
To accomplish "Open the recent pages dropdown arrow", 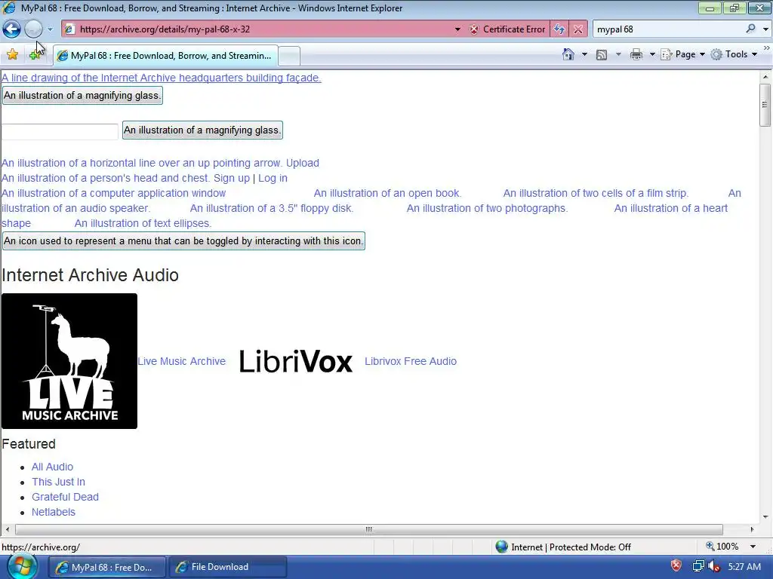I will click(x=51, y=29).
